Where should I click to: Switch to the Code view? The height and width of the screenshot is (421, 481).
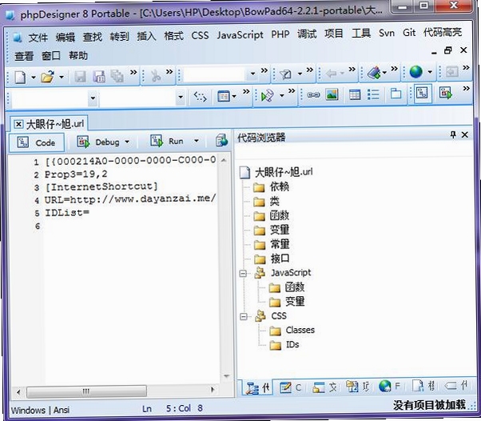(37, 142)
